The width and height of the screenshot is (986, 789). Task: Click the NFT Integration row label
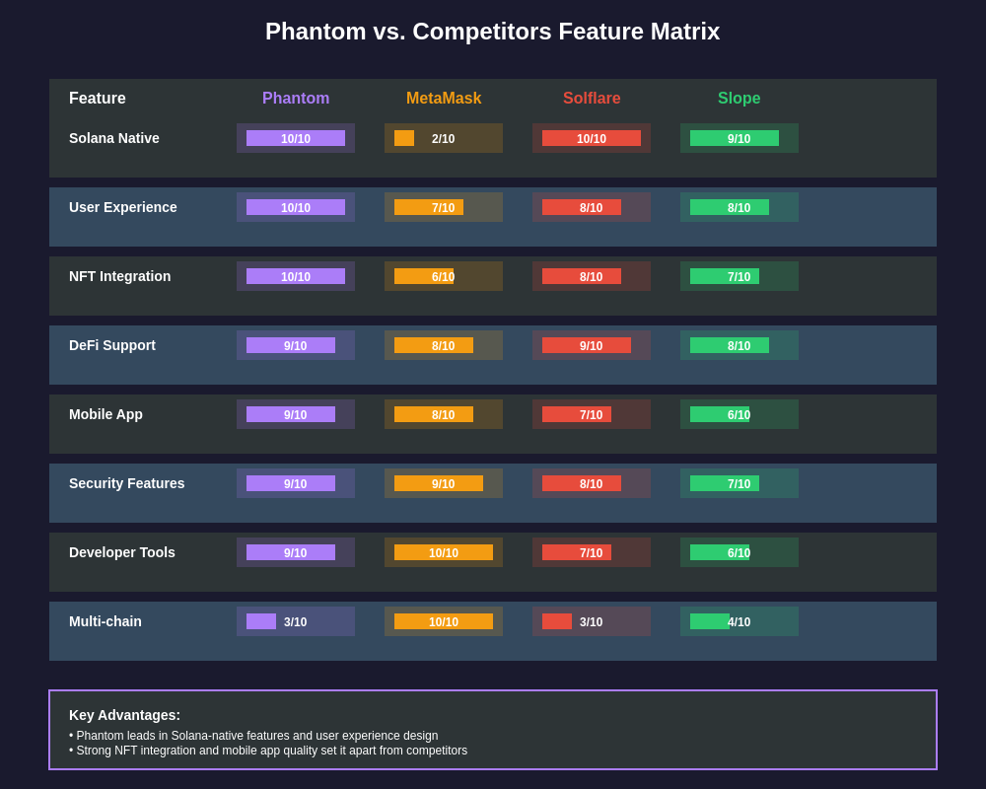(x=119, y=276)
